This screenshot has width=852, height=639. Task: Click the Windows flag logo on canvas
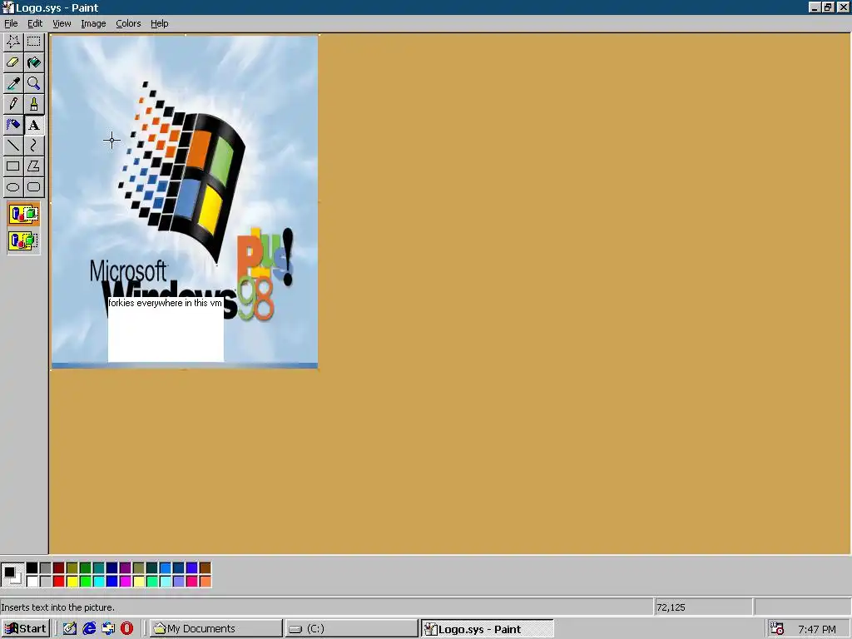coord(182,173)
